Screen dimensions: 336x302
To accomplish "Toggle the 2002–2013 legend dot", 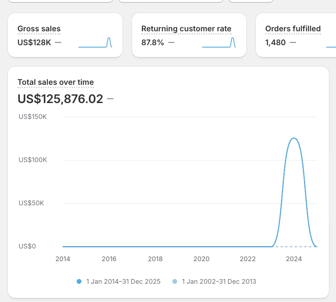I will point(175,281).
